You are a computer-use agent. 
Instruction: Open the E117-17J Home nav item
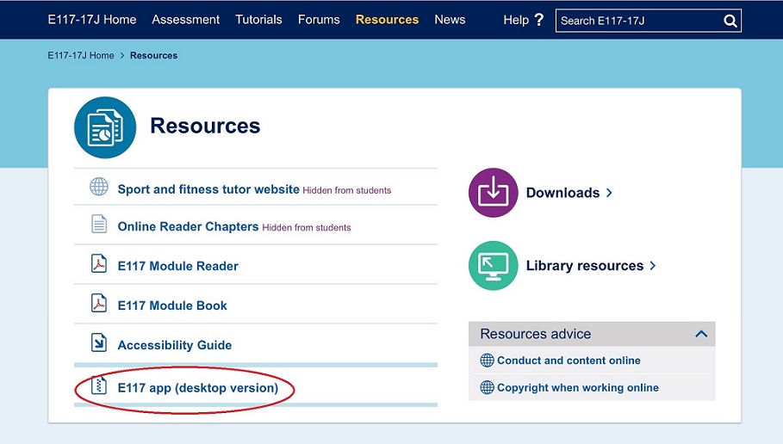point(92,20)
